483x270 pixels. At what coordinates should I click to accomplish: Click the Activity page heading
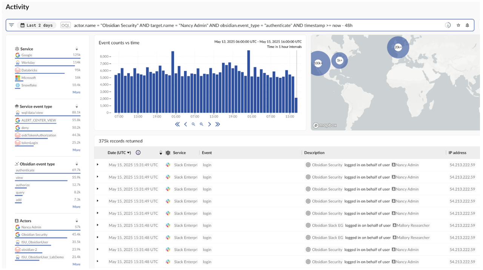[x=17, y=7]
